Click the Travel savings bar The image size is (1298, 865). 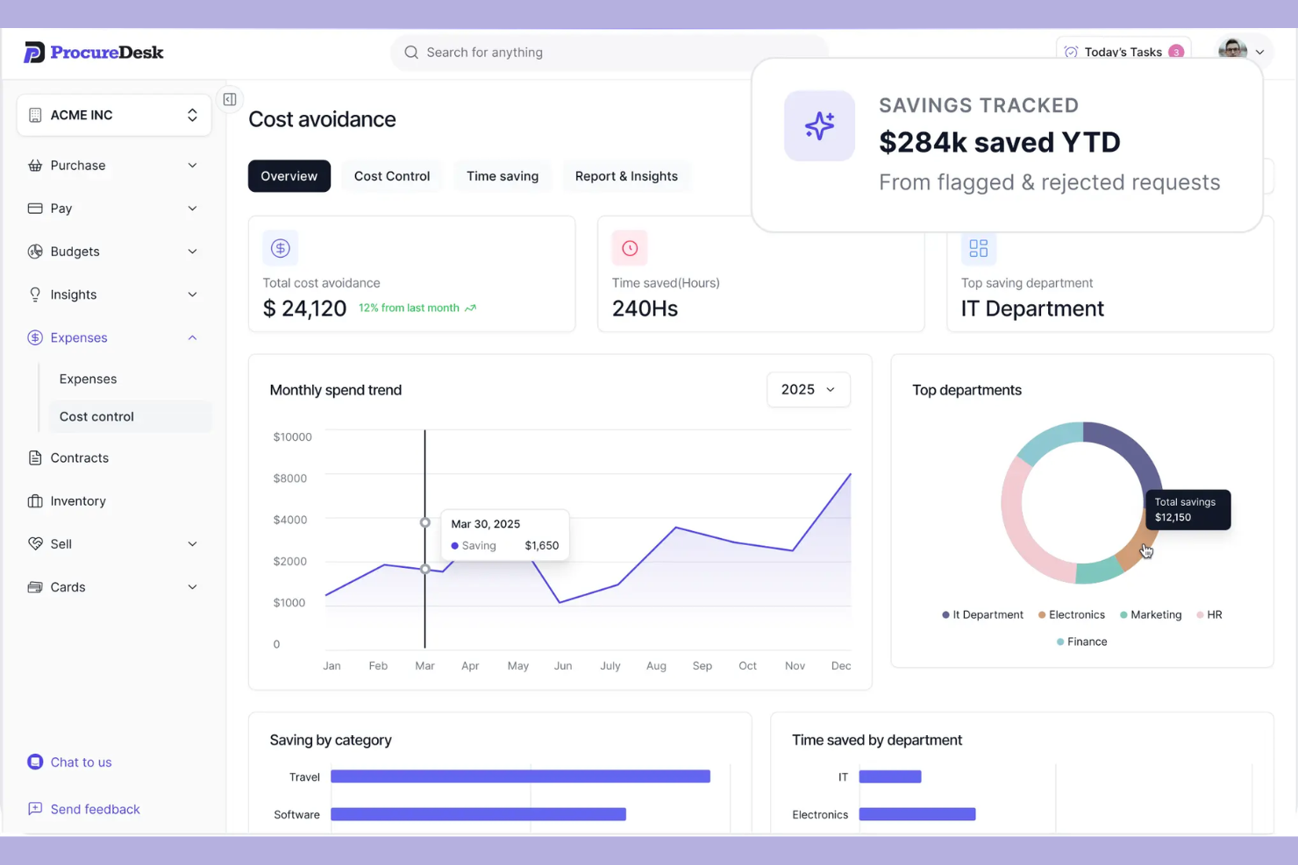pos(520,776)
